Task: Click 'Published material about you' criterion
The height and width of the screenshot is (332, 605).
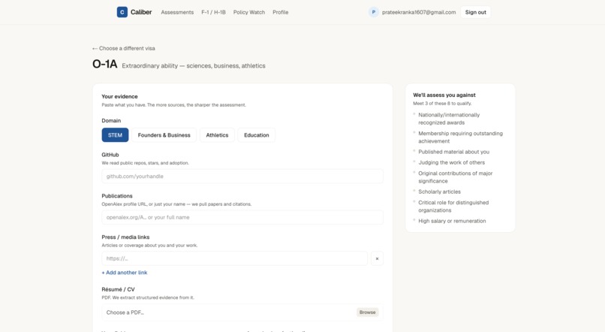Action: click(x=453, y=152)
